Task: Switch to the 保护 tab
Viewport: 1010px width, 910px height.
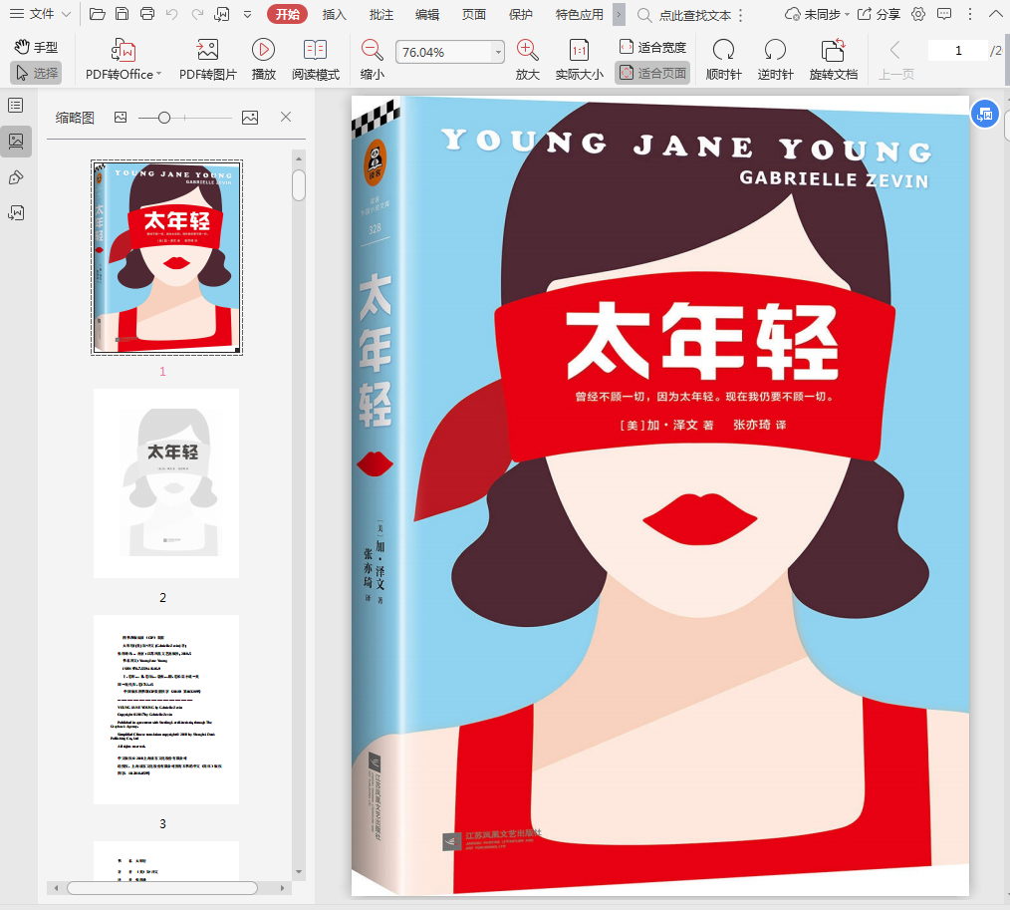Action: pyautogui.click(x=521, y=14)
